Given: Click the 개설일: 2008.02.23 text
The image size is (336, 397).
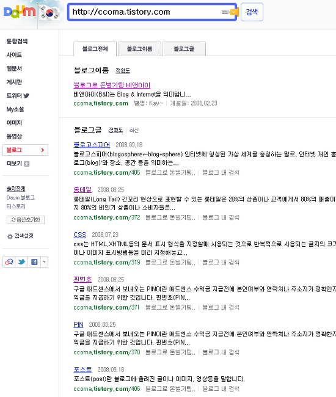Looking at the screenshot, I should [194, 103].
